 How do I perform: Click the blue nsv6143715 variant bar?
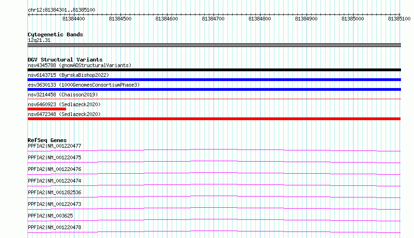click(x=214, y=80)
